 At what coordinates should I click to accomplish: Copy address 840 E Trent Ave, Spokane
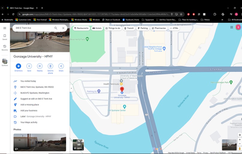click(x=40, y=87)
